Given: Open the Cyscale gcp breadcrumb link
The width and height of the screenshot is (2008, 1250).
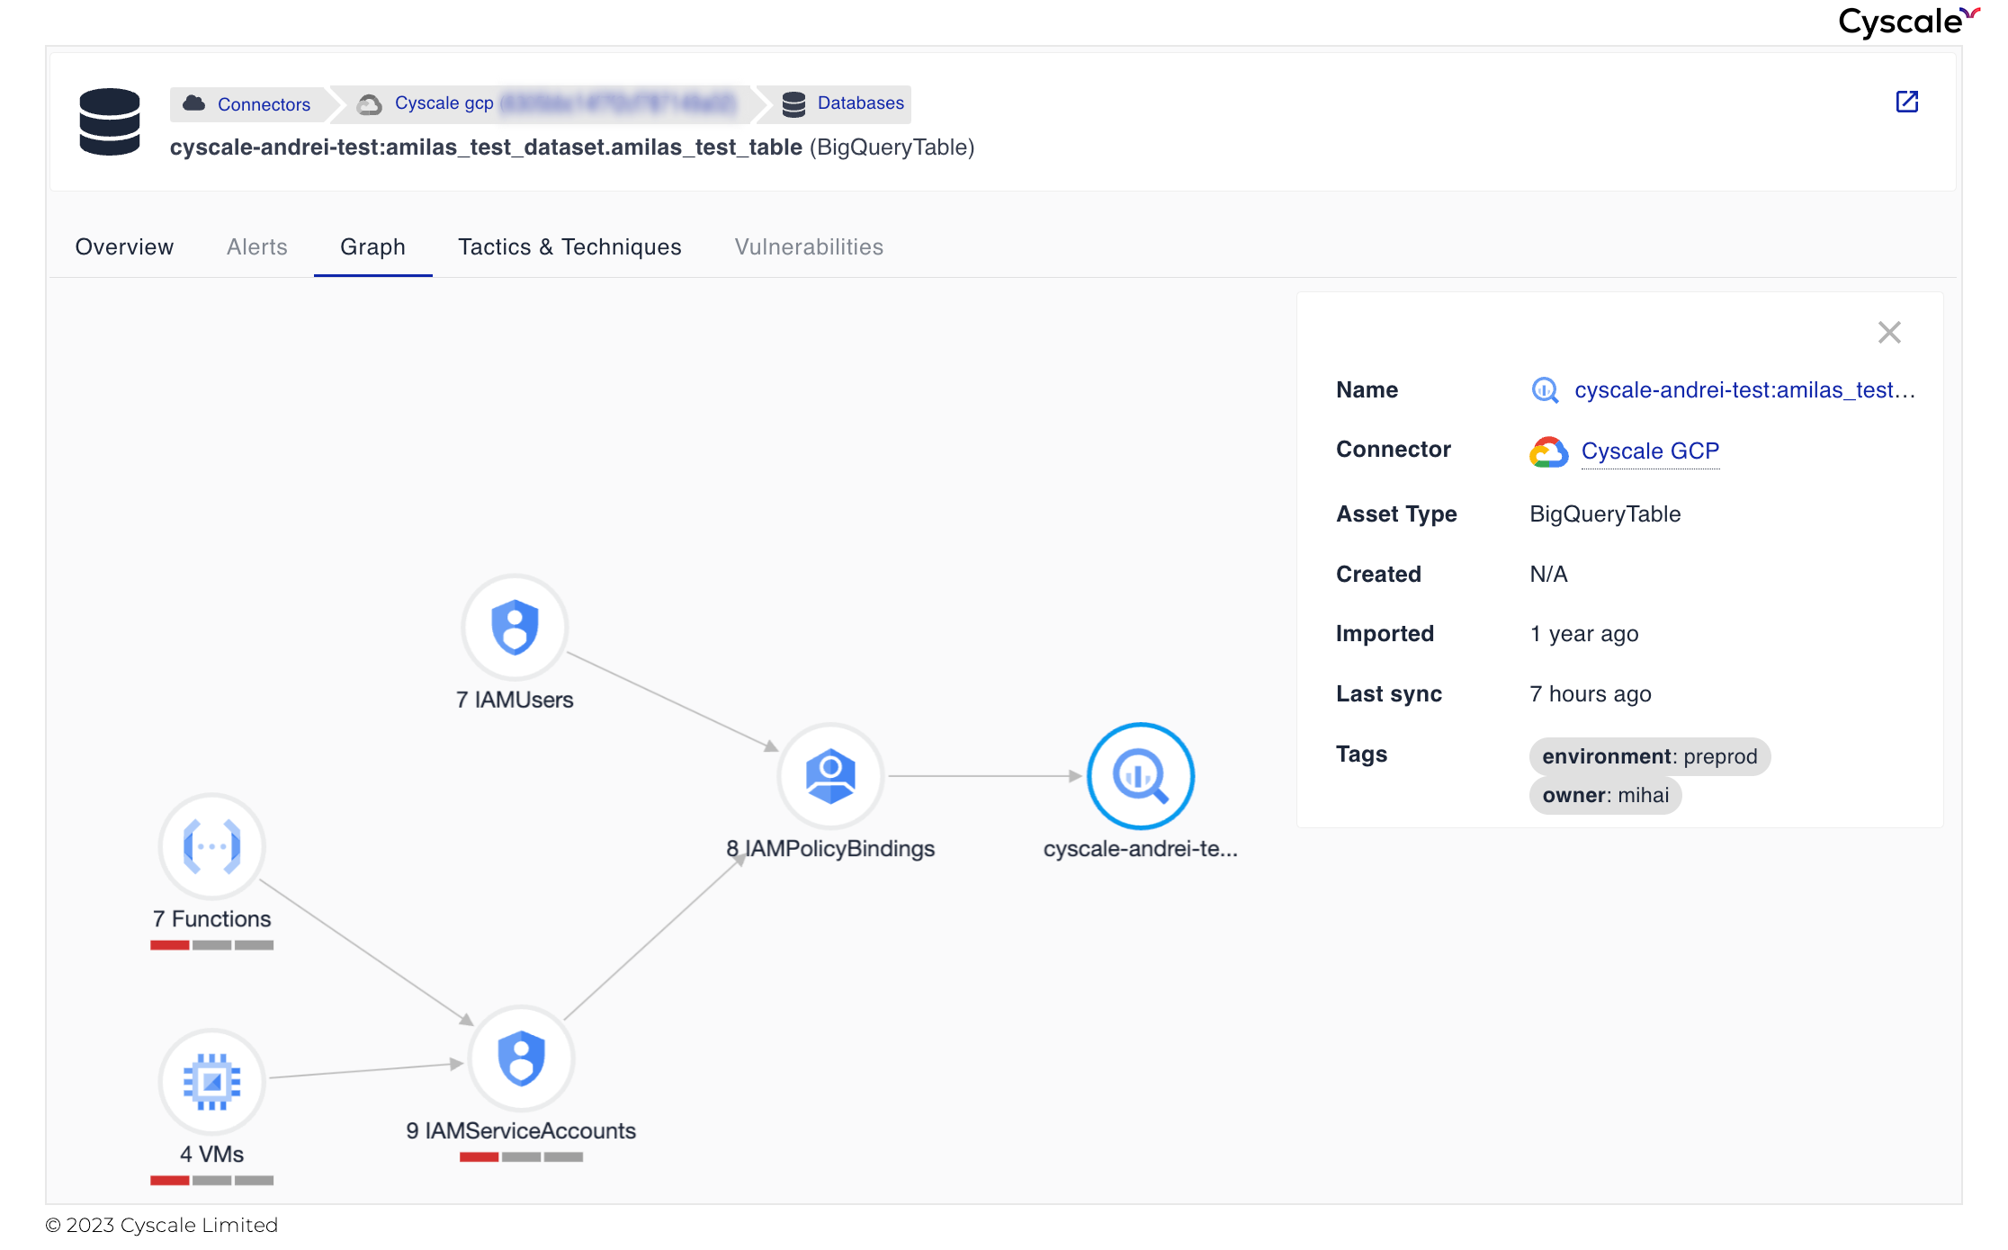Looking at the screenshot, I should pyautogui.click(x=444, y=103).
